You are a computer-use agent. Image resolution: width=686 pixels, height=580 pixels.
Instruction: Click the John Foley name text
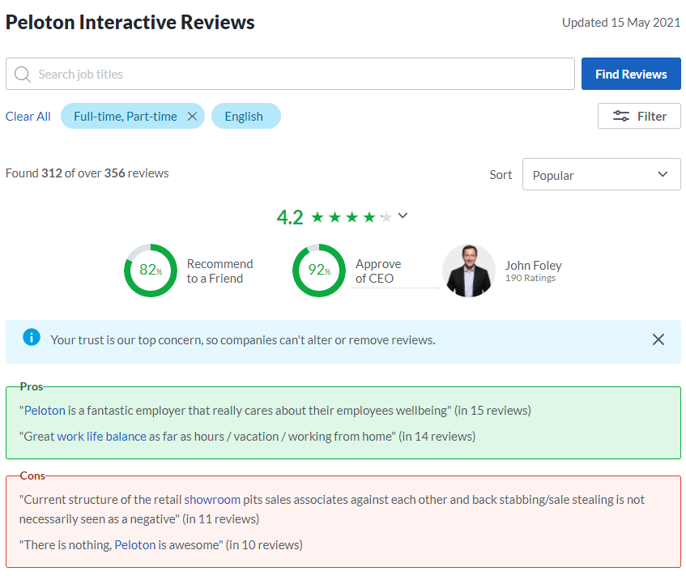click(x=533, y=266)
